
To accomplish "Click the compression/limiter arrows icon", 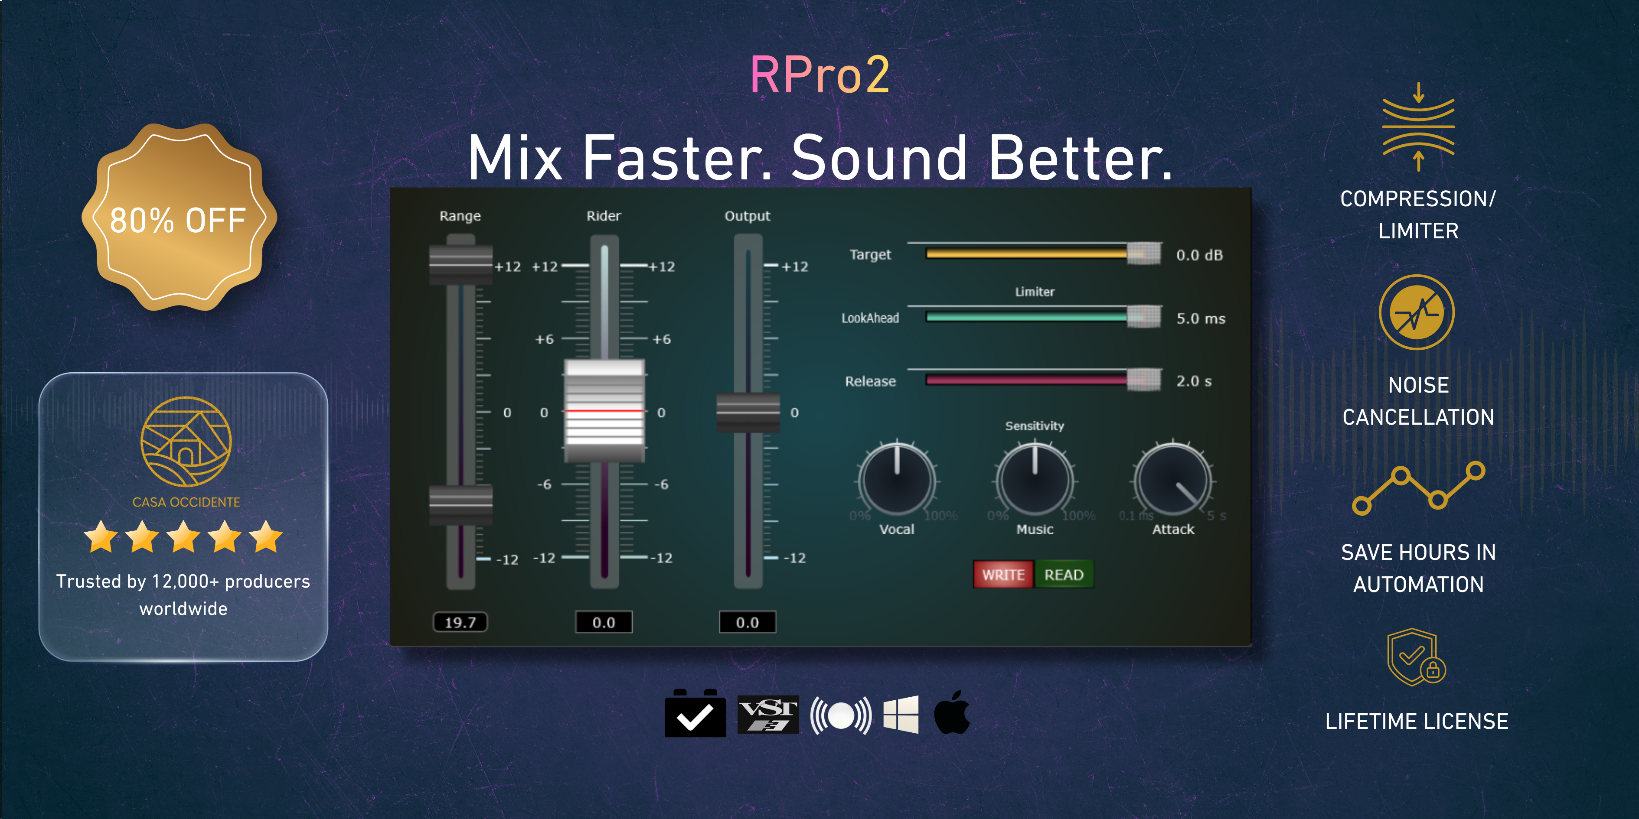I will point(1418,127).
